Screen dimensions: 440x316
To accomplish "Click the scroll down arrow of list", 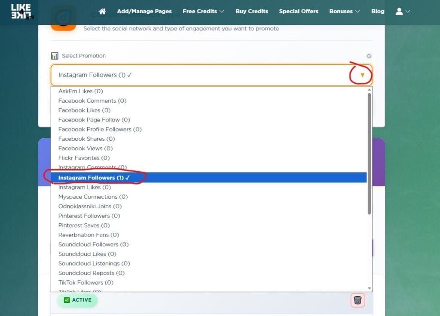I will 369,288.
